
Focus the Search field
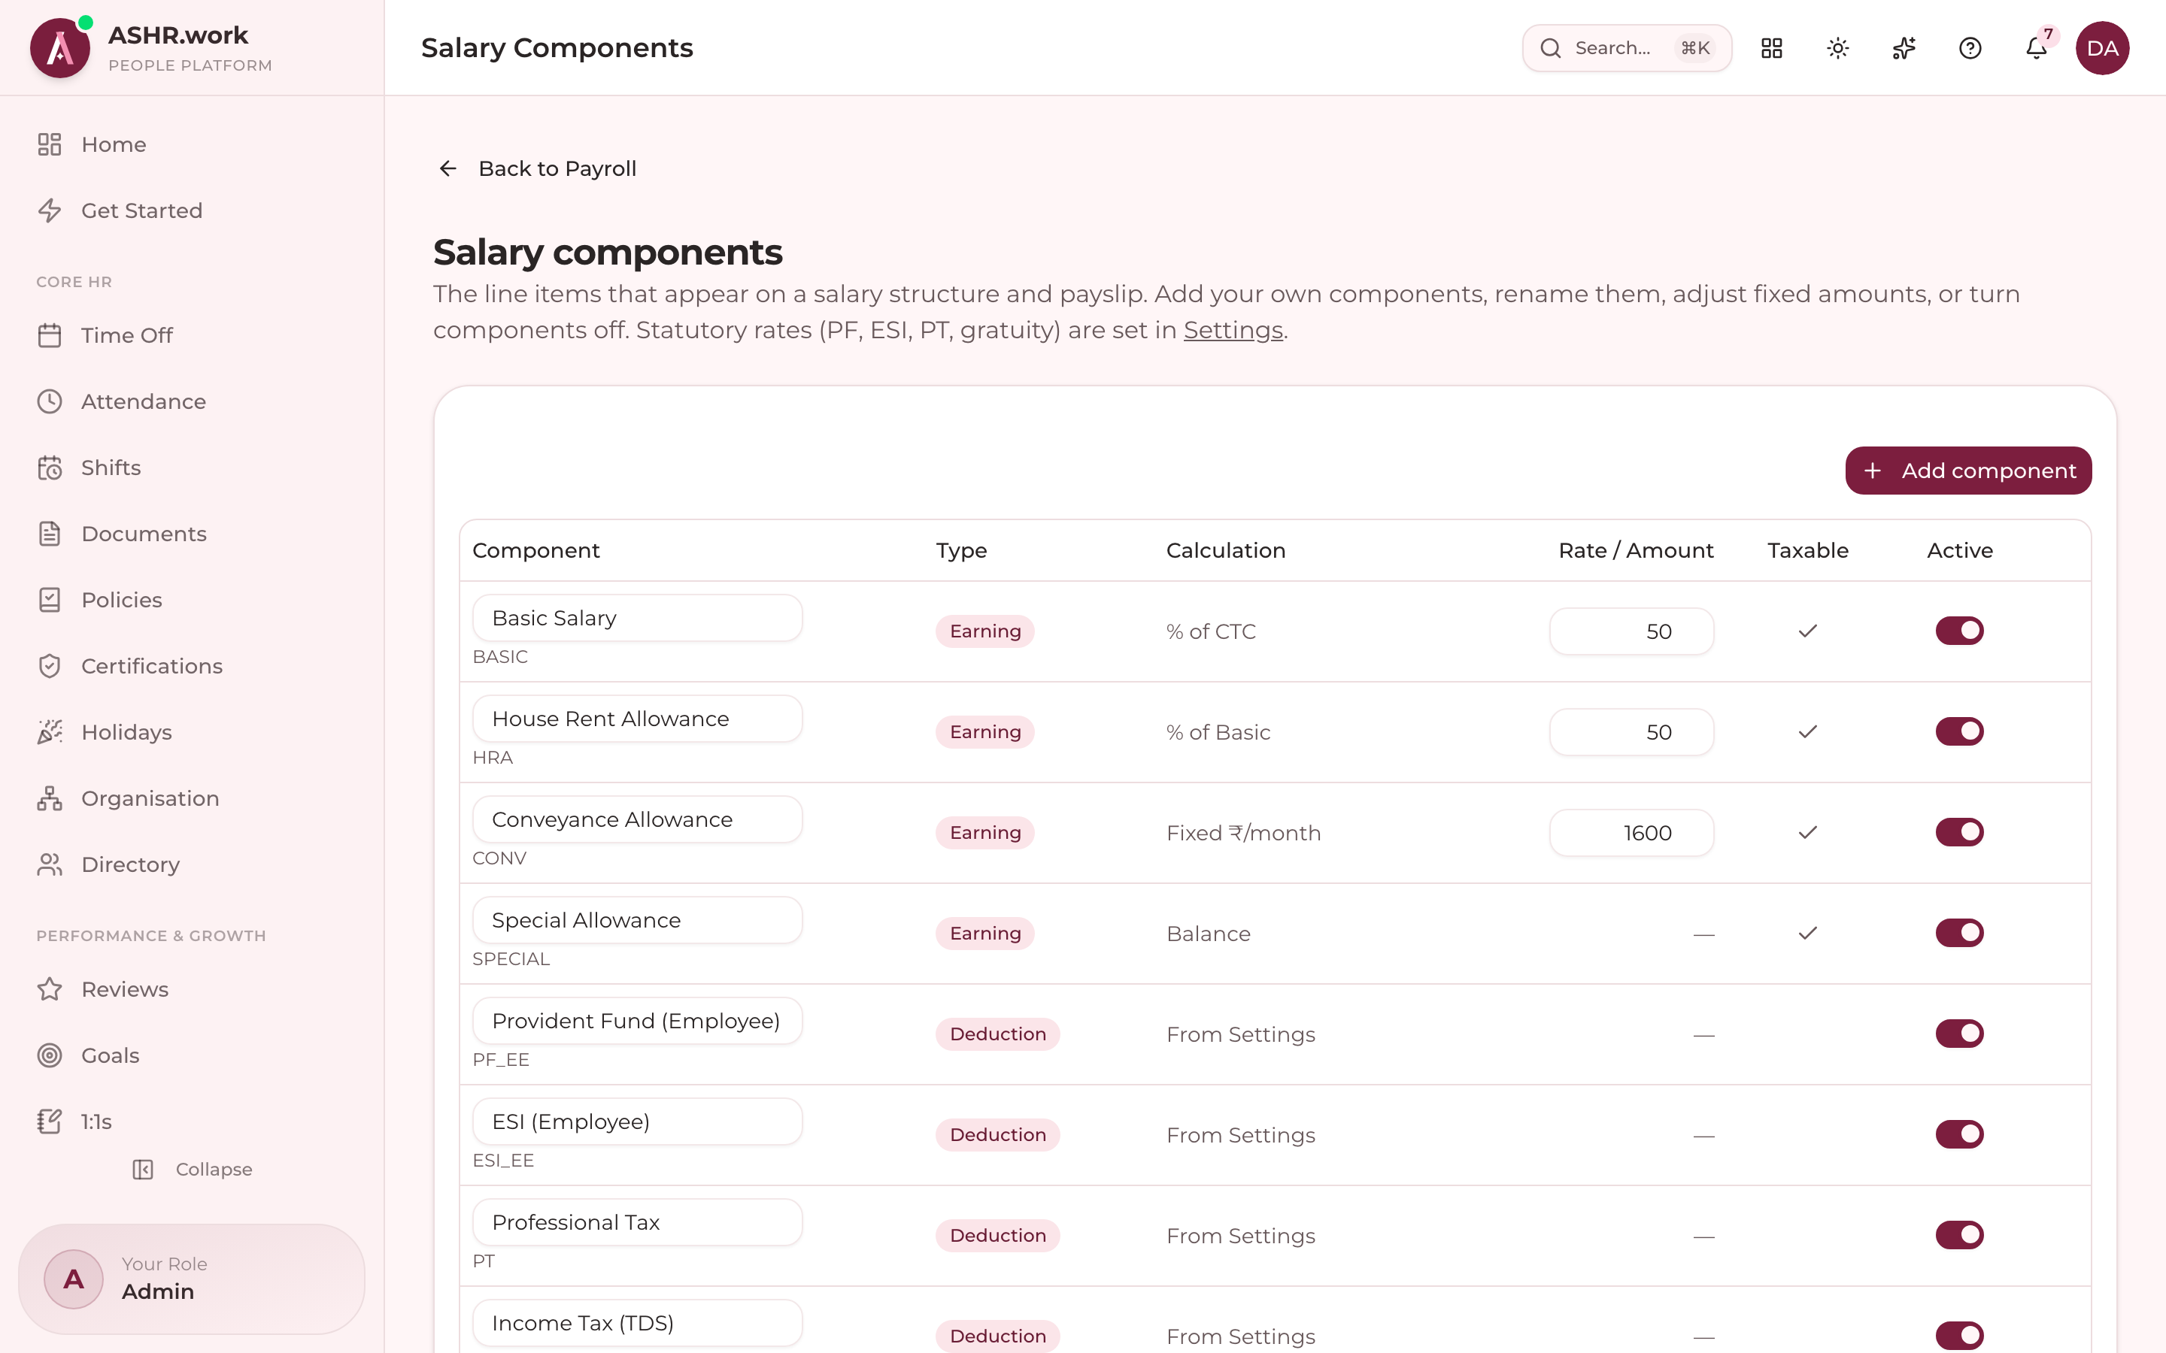1626,48
